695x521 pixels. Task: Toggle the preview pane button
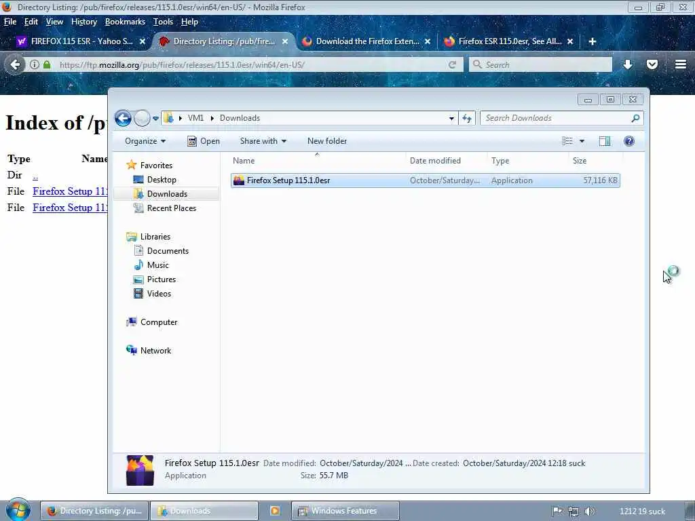[605, 141]
